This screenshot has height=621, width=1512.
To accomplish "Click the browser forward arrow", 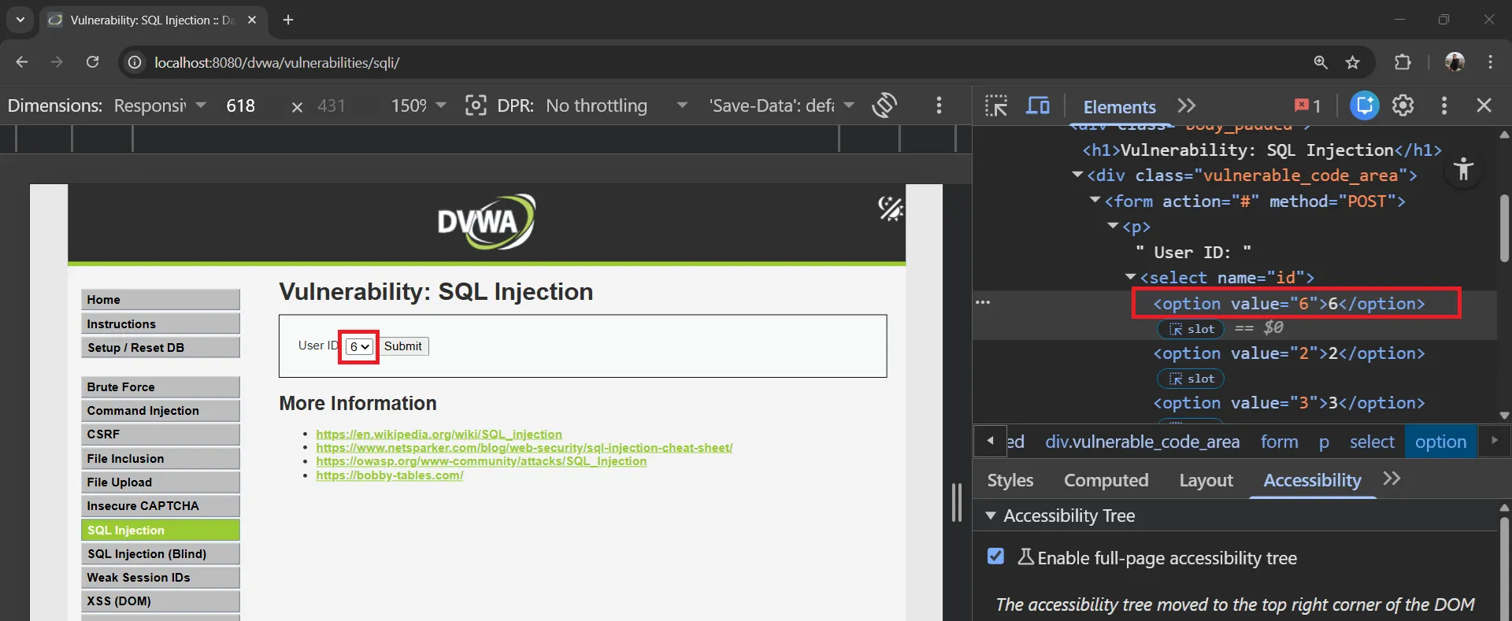I will (x=57, y=62).
